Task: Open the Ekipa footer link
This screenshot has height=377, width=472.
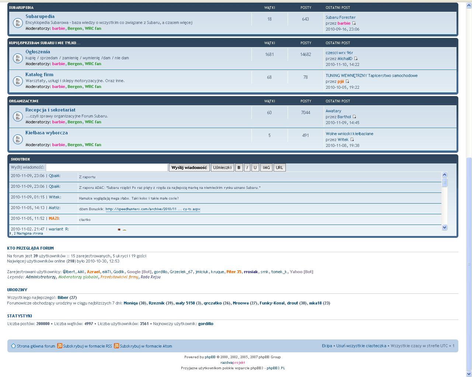Action: [327, 346]
